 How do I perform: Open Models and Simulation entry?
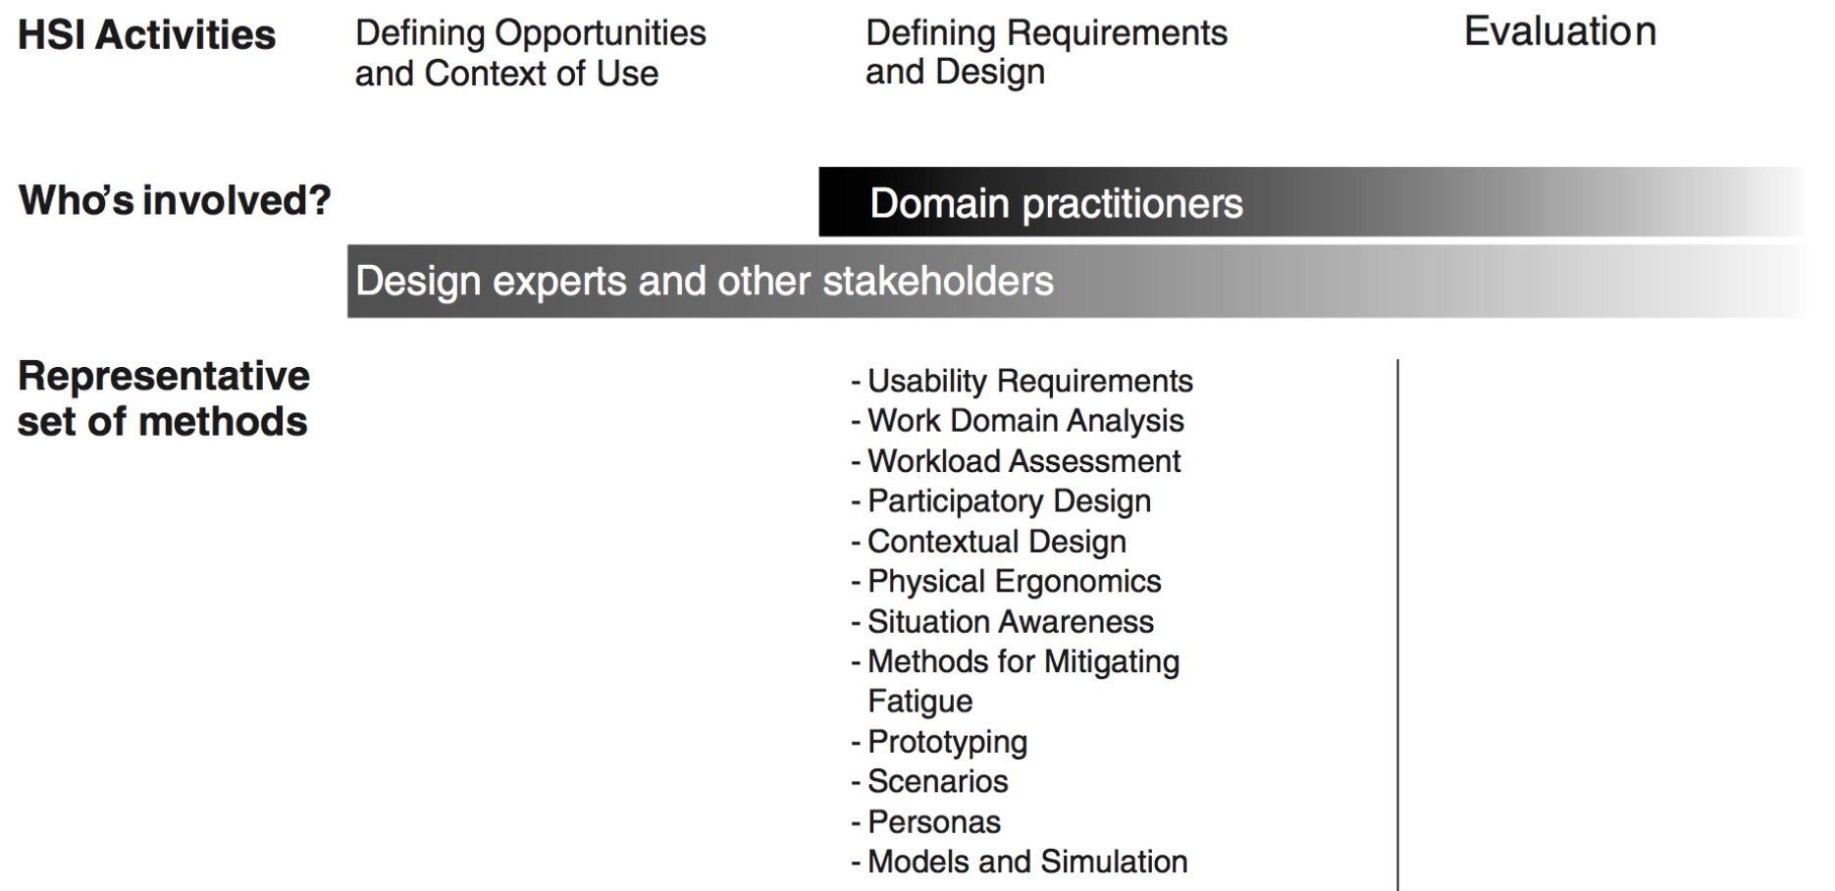1019,862
